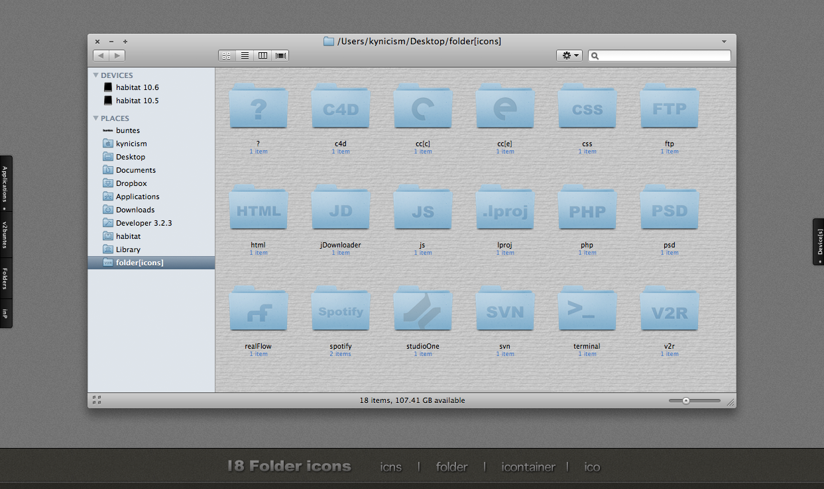Click the icontainer format link
The image size is (824, 489).
pos(528,467)
